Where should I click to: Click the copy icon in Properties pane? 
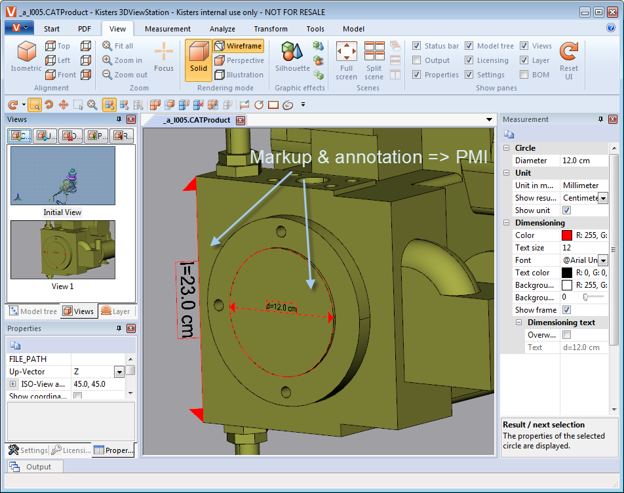click(15, 345)
